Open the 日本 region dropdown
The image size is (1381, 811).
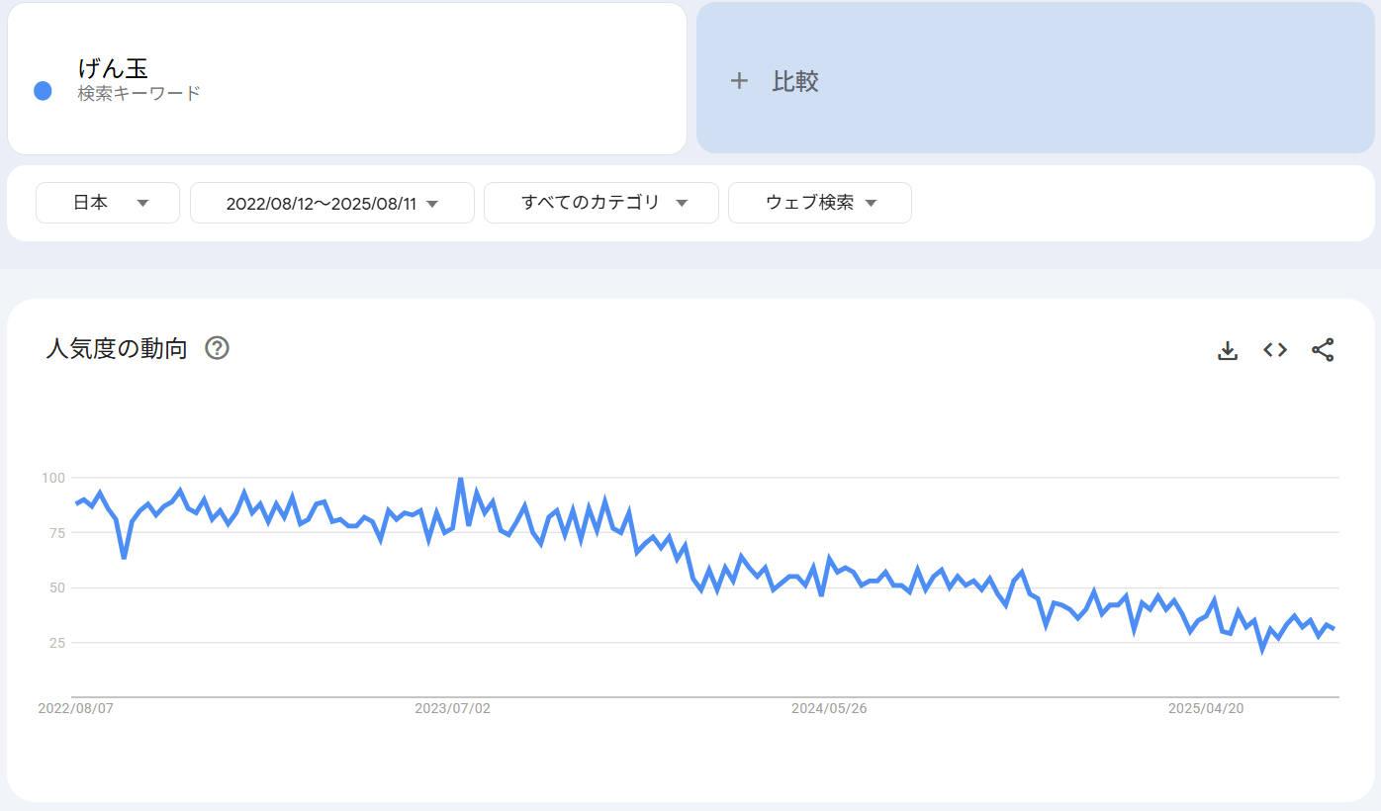coord(108,203)
